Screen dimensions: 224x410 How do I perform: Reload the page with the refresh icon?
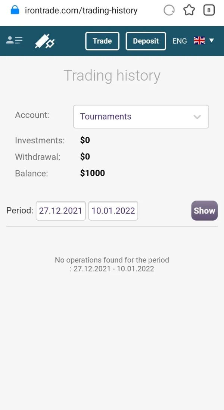(x=169, y=10)
